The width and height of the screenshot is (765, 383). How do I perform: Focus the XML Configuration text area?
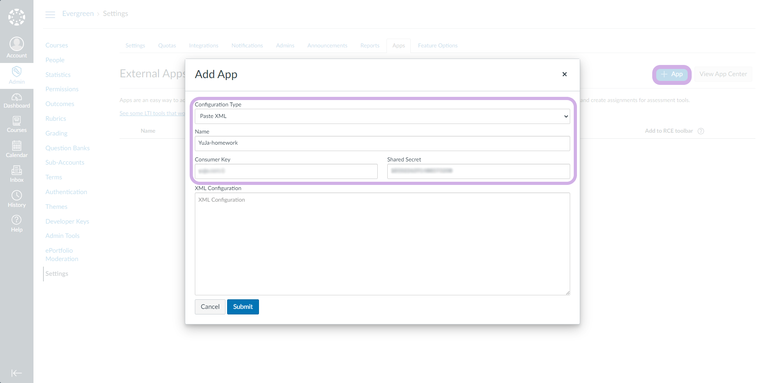tap(382, 244)
